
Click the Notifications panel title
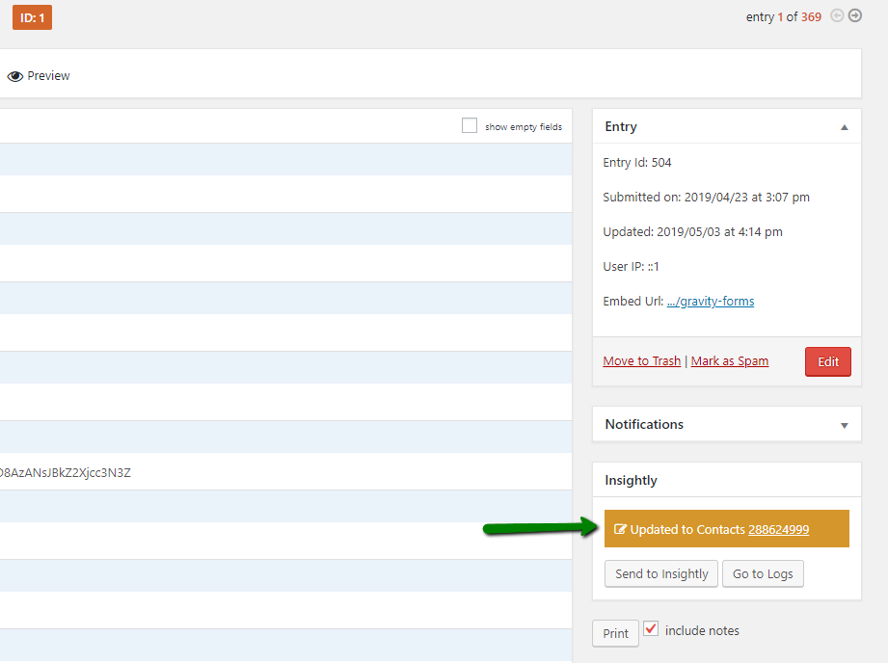[x=644, y=425]
